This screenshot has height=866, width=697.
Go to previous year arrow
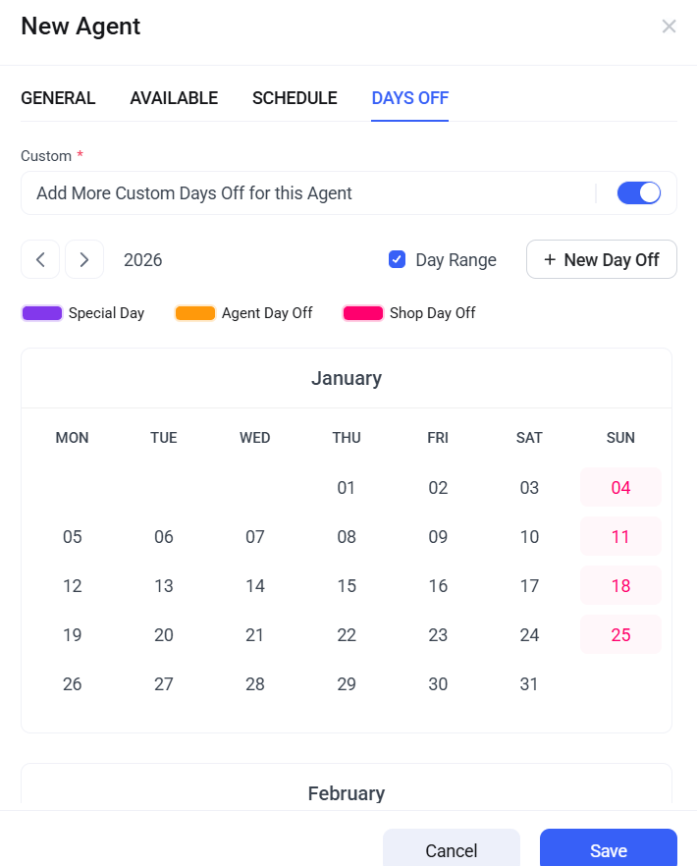(40, 259)
